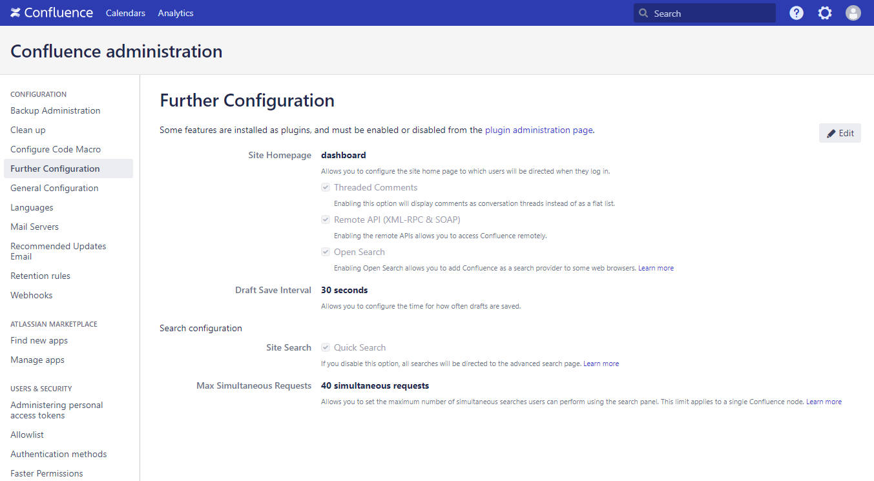Click the '40 simultaneous requests' value
Image resolution: width=874 pixels, height=481 pixels.
click(x=375, y=385)
